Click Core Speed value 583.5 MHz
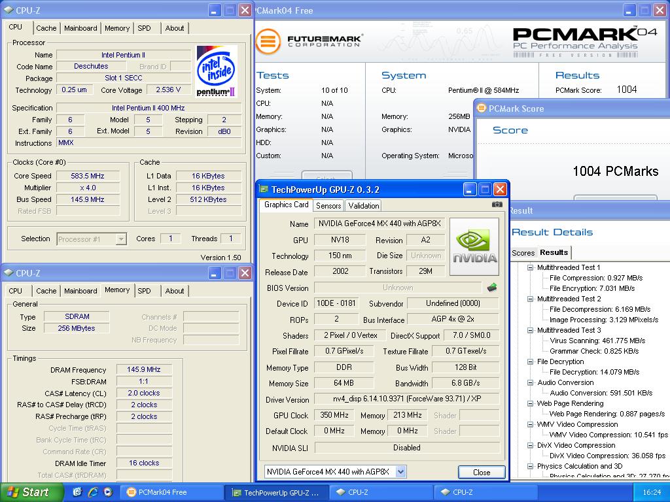This screenshot has width=670, height=502. pos(88,176)
